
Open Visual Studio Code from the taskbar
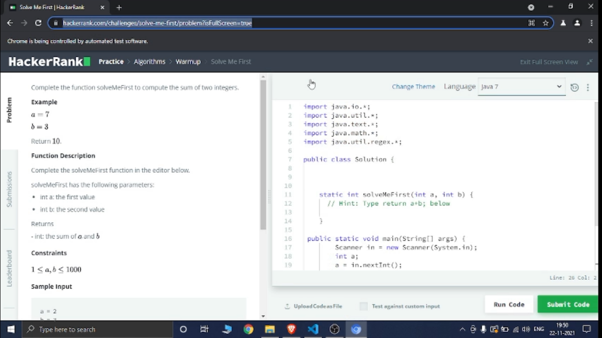click(x=313, y=329)
